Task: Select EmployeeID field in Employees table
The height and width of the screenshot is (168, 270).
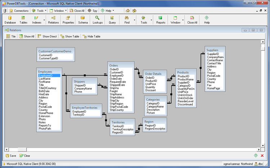Action: (x=46, y=75)
